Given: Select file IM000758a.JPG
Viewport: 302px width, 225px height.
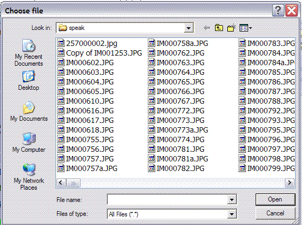Looking at the screenshot, I should click(x=178, y=43).
